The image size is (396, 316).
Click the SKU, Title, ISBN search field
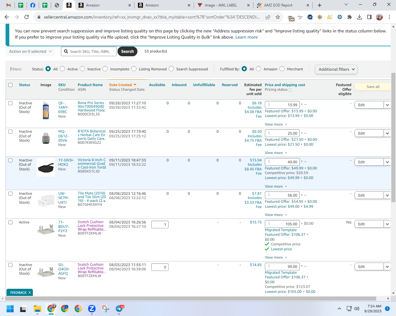89,52
